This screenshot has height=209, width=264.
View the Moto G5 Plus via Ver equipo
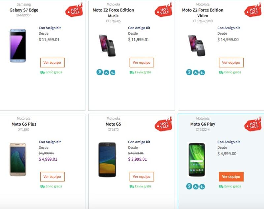click(x=52, y=176)
